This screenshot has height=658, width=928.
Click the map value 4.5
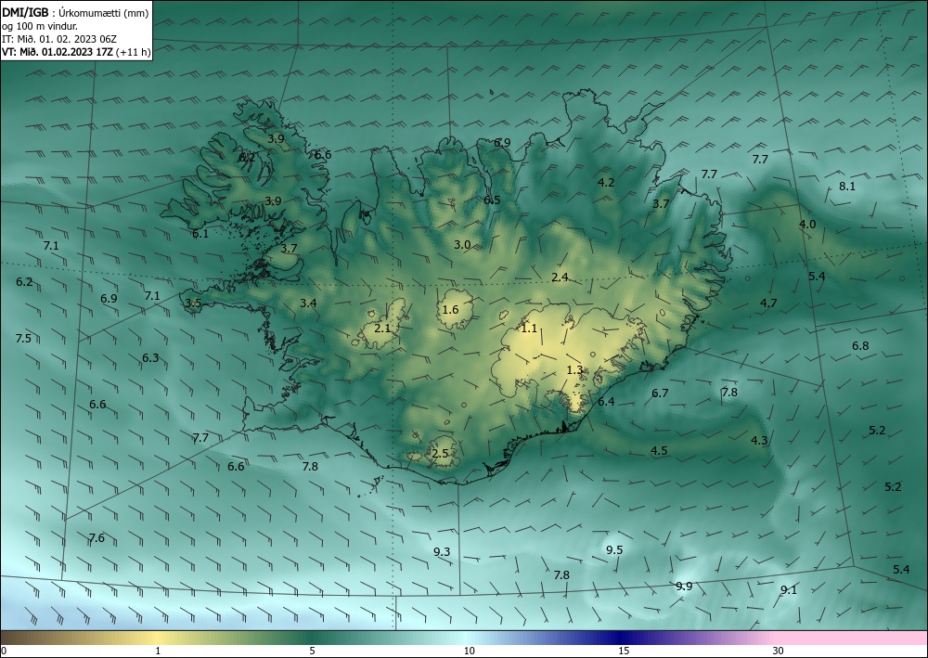[659, 451]
